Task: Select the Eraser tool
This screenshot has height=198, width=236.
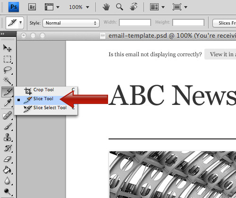Action: pos(8,159)
